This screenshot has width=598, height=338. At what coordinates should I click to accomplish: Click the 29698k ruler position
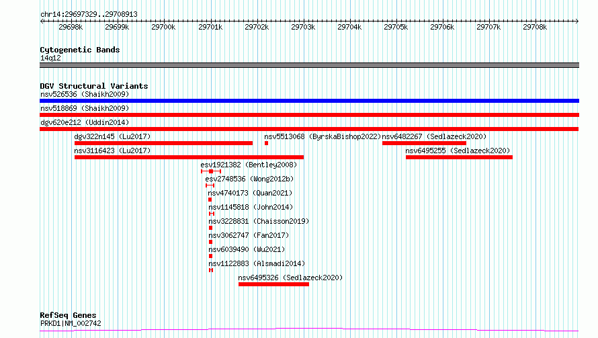(x=71, y=27)
